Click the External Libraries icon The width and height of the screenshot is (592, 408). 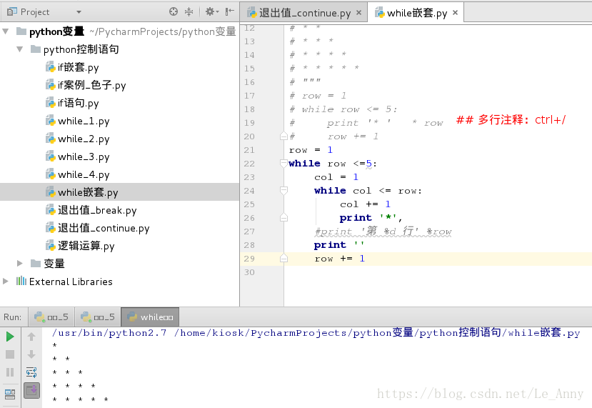tap(21, 281)
